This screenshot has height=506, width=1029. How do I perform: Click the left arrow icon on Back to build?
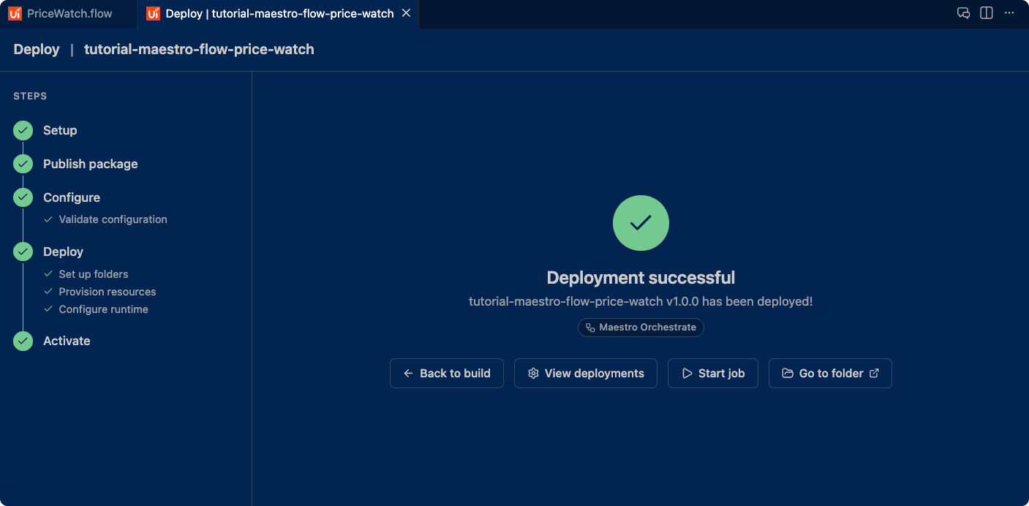pyautogui.click(x=408, y=373)
